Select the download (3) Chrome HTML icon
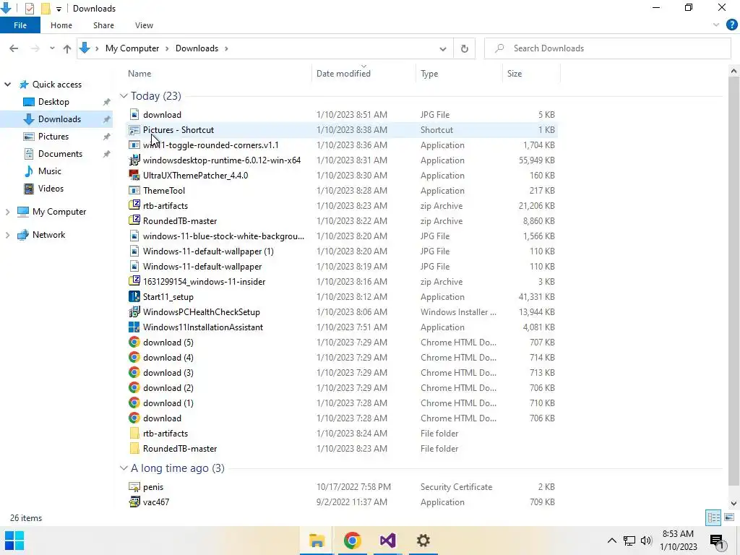The image size is (740, 555). coord(134,372)
